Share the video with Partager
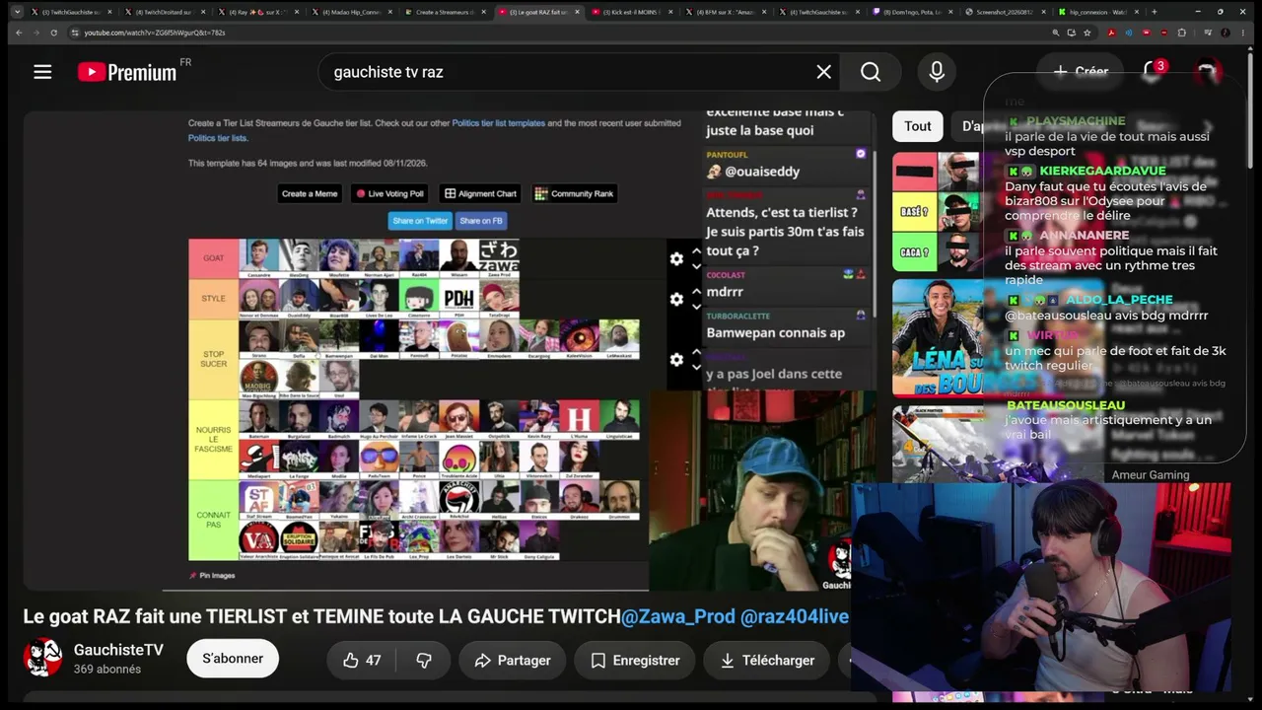The image size is (1262, 710). 513,661
